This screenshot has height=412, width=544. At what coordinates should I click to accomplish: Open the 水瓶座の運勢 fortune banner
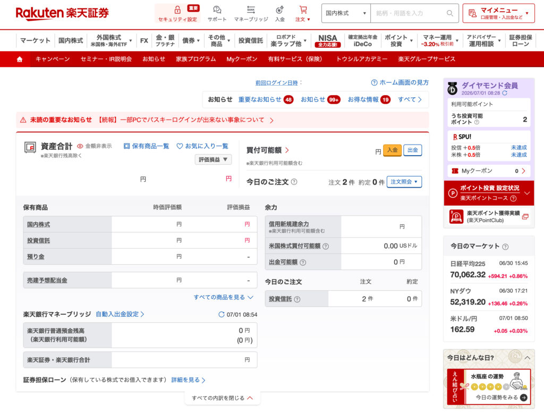coord(489,386)
